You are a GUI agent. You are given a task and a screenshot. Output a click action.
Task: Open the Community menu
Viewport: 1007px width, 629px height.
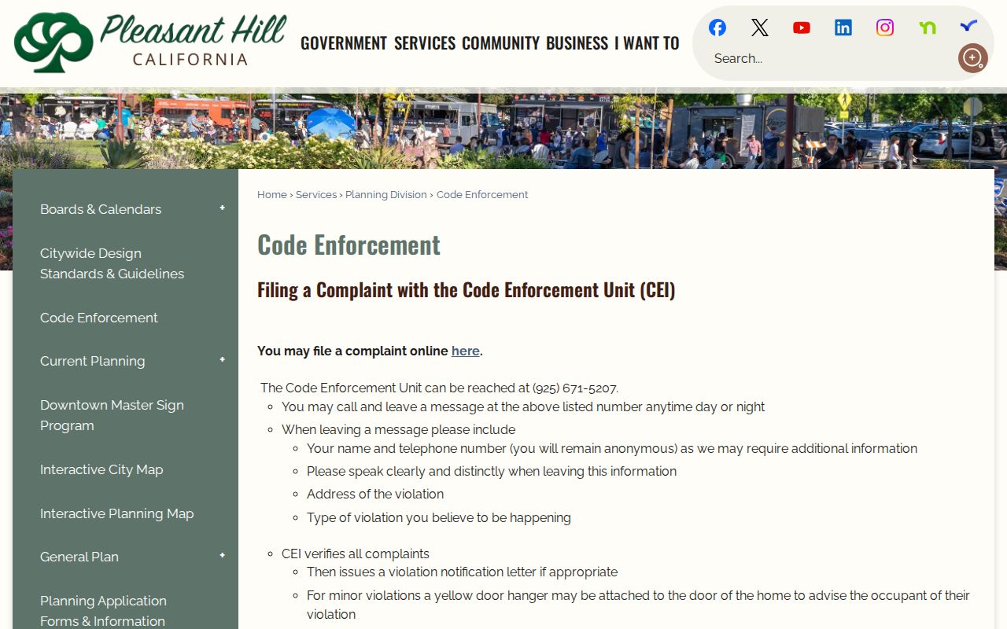point(501,43)
